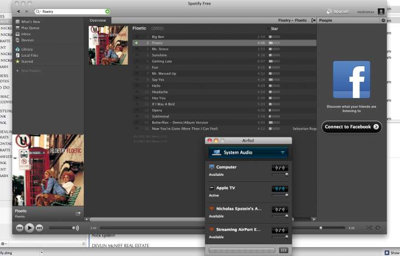Select the track Opera
This screenshot has width=400, height=256.
tap(224, 110)
